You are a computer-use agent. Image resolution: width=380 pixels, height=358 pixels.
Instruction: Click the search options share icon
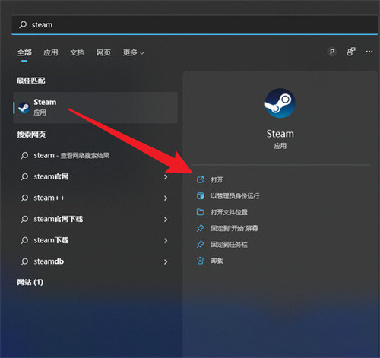351,52
